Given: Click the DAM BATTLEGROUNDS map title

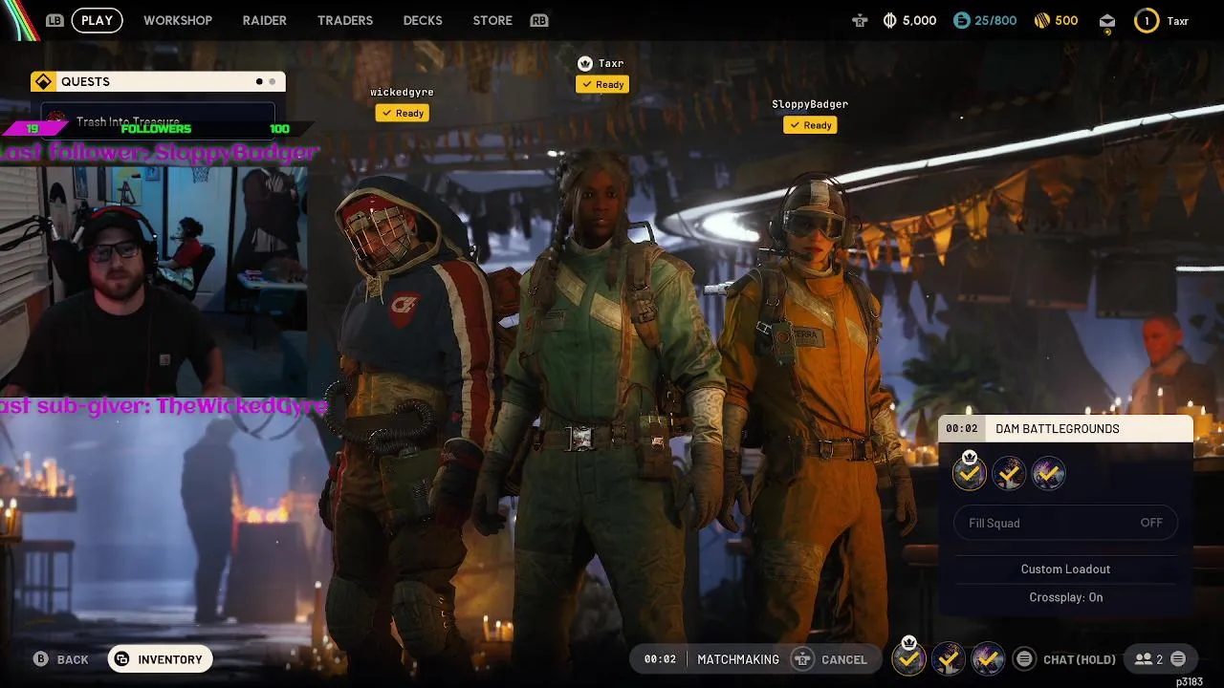Looking at the screenshot, I should pyautogui.click(x=1058, y=429).
